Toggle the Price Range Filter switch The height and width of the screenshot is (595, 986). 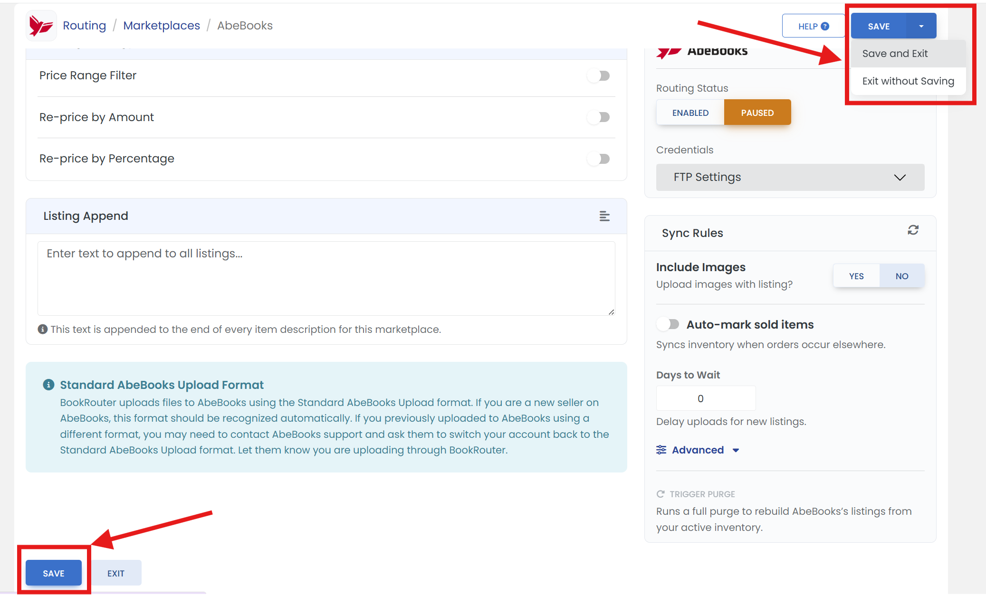(599, 76)
